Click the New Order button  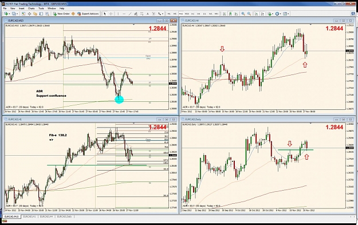(x=61, y=14)
